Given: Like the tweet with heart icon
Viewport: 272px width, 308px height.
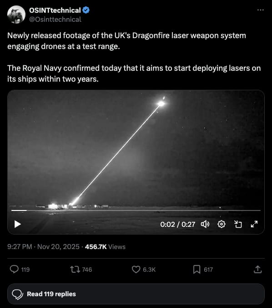Looking at the screenshot, I should point(136,269).
